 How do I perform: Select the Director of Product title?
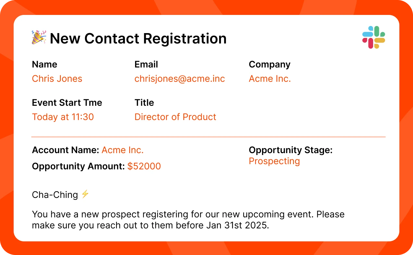pyautogui.click(x=175, y=117)
